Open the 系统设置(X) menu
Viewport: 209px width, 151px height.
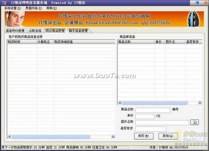pos(13,8)
